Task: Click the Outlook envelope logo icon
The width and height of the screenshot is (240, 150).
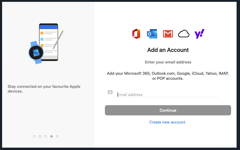Action: pyautogui.click(x=152, y=34)
